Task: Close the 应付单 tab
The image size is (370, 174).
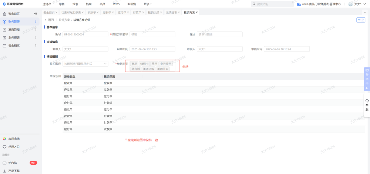Action: pyautogui.click(x=128, y=12)
